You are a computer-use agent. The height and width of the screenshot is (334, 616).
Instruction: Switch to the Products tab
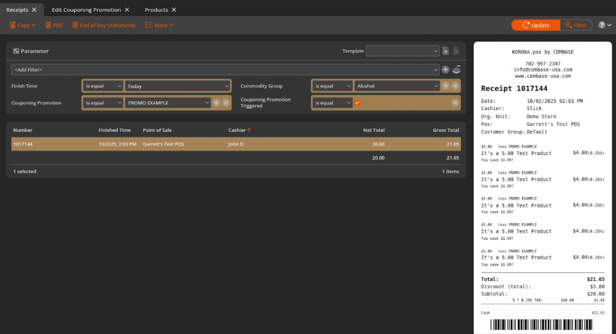click(x=156, y=10)
